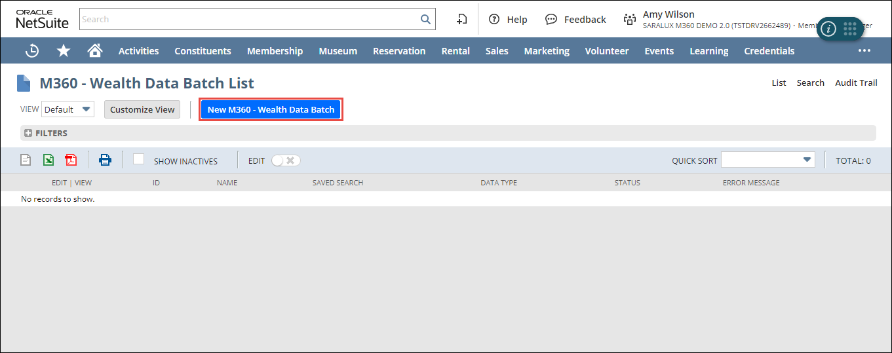Click the Print icon
892x353 pixels.
(x=105, y=160)
